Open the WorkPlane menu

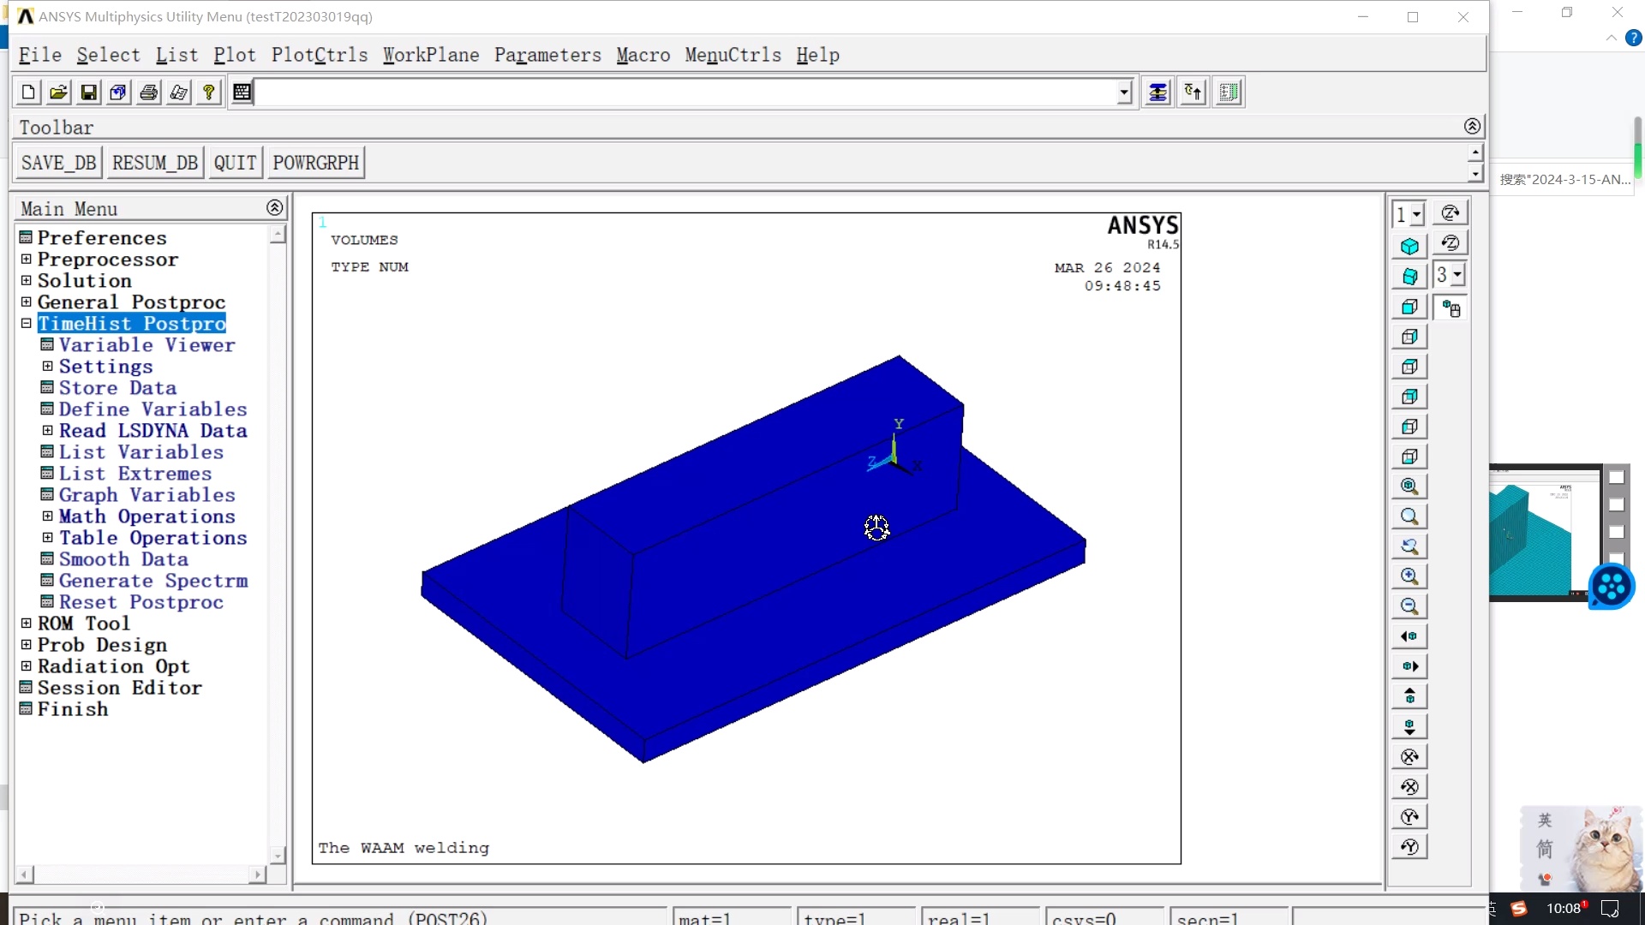tap(431, 55)
